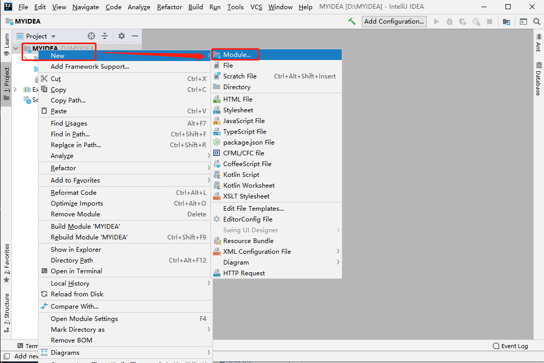Click the Collapse All icon in Project panel
This screenshot has height=363, width=544.
click(105, 36)
